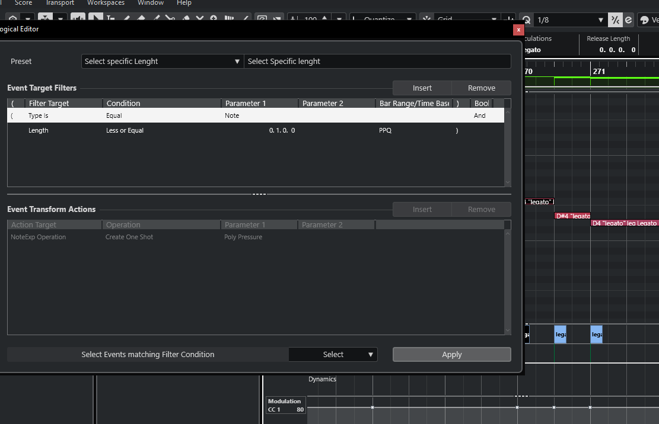Viewport: 659px width, 424px height.
Task: Click the Apply button
Action: (452, 354)
